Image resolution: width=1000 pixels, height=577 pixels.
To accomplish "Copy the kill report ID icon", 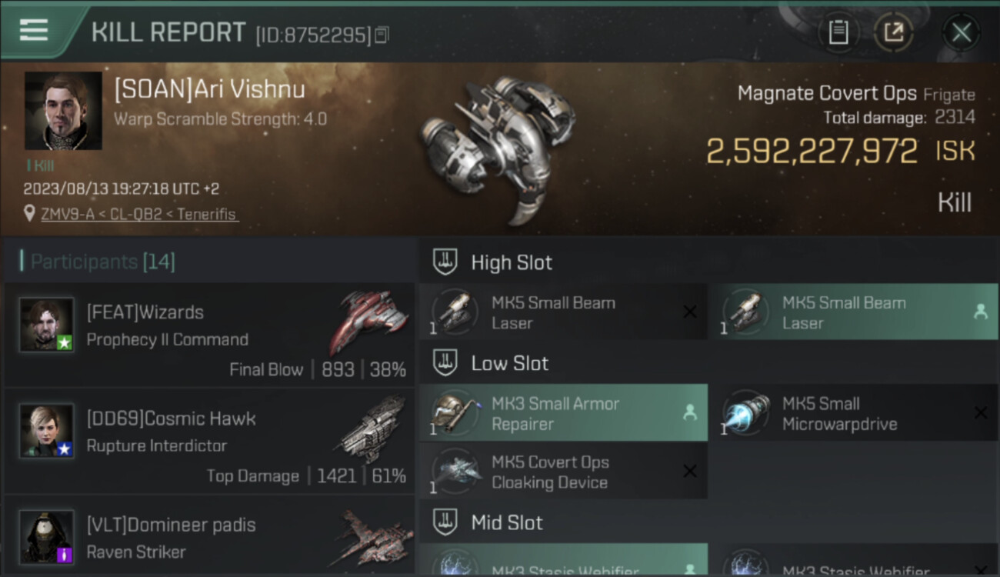I will click(x=382, y=35).
